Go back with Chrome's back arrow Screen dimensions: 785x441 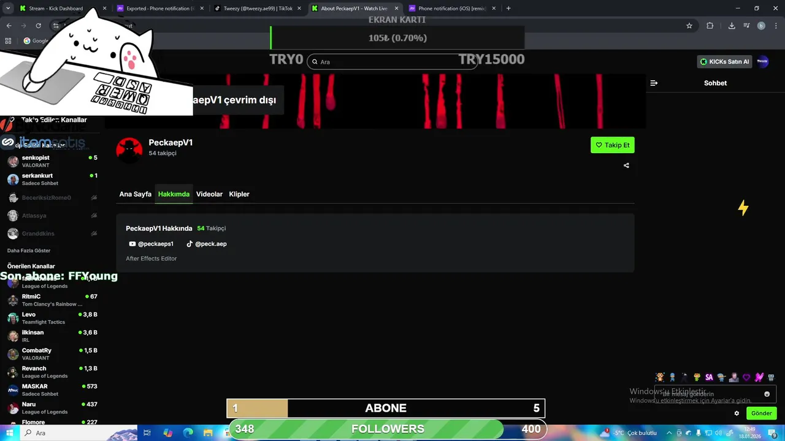point(9,26)
